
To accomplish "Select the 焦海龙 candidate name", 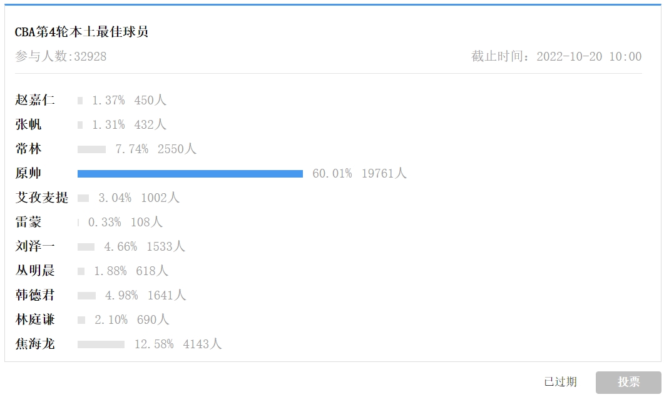I will coord(34,344).
